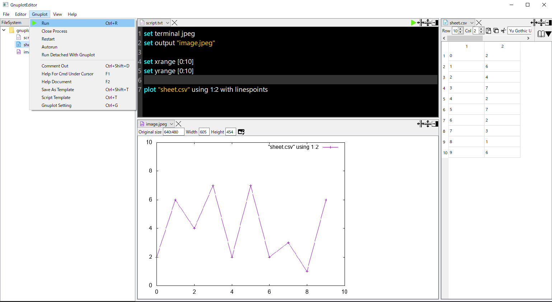Click the Height input field

[x=231, y=132]
